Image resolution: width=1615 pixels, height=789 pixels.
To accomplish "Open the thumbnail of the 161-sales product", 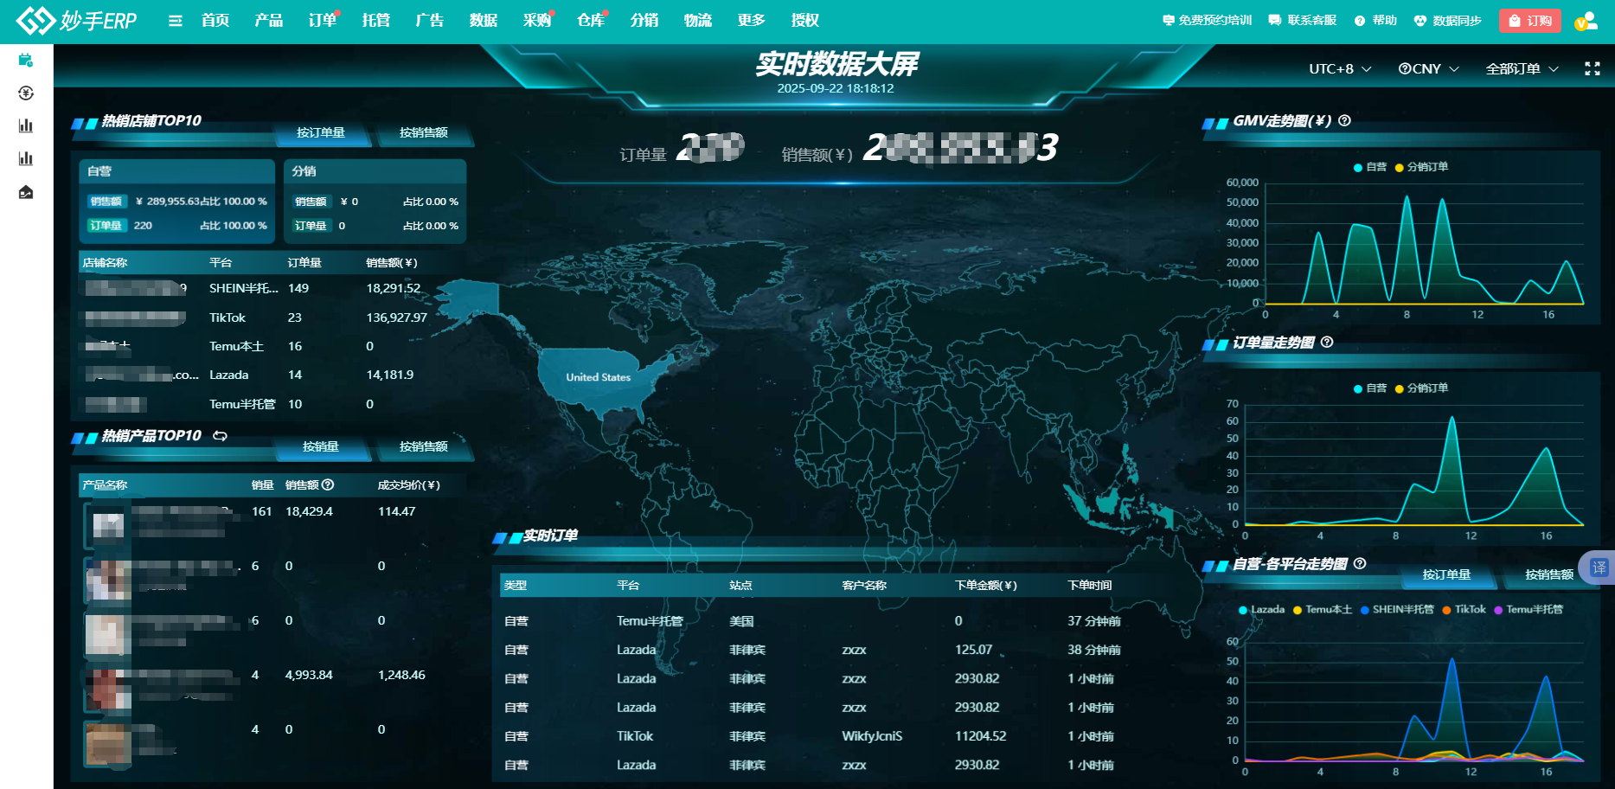I will 108,524.
